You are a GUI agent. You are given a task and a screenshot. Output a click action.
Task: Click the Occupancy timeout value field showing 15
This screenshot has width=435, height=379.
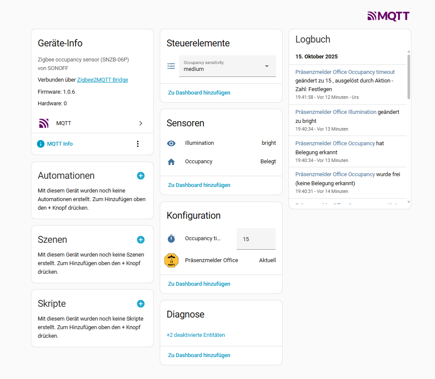[x=256, y=238]
